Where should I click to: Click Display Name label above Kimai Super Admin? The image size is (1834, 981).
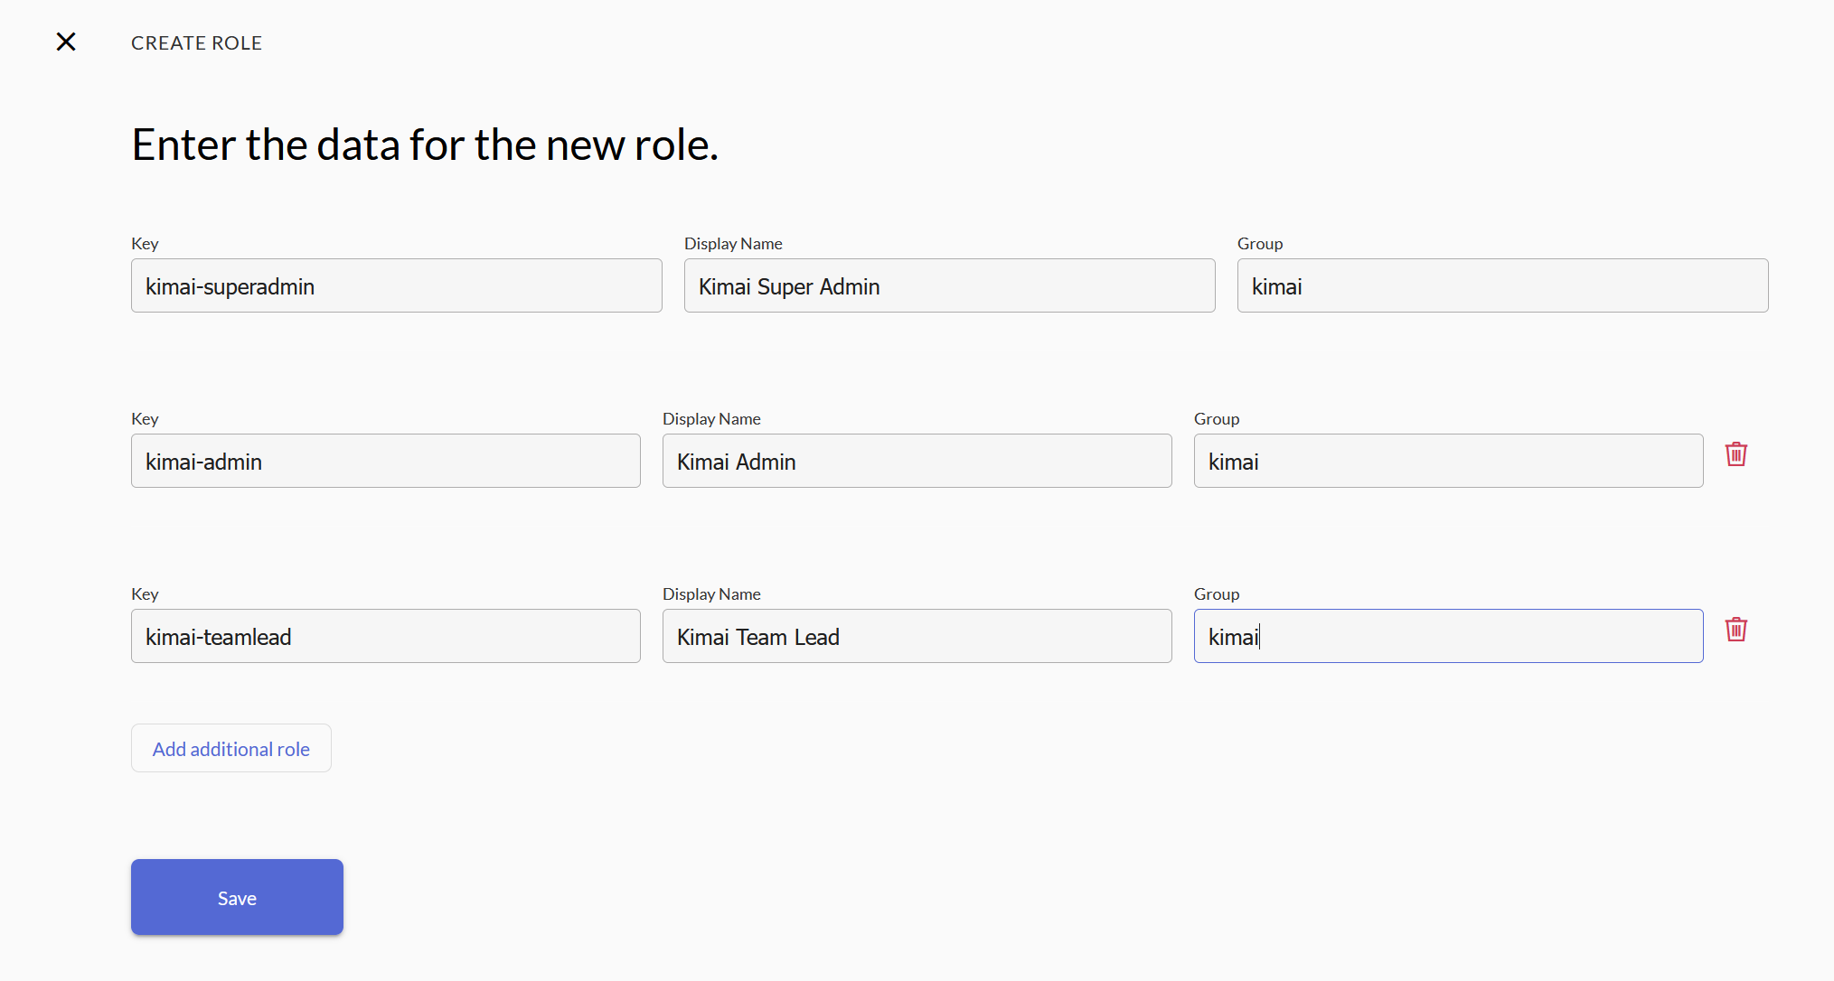(733, 244)
